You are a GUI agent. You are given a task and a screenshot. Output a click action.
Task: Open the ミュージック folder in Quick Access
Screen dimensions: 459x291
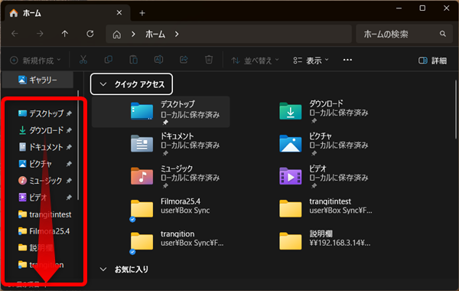click(x=175, y=177)
